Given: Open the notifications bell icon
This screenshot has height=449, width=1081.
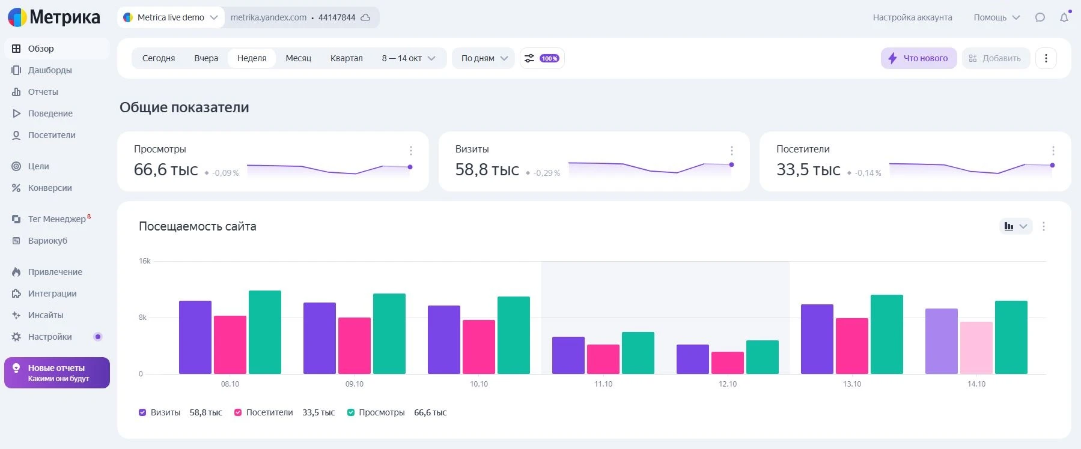Looking at the screenshot, I should coord(1064,17).
